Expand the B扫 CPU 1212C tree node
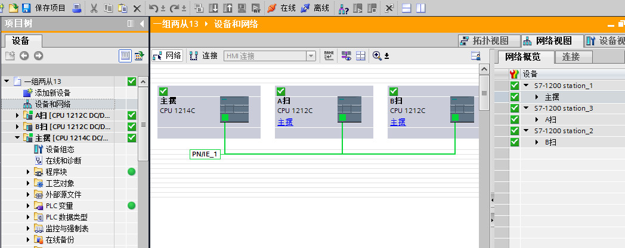The image size is (625, 248). pyautogui.click(x=17, y=127)
